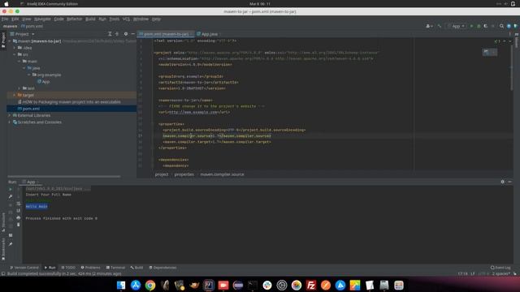
Task: Hide the Run panel with minus icon
Action: coord(509,182)
